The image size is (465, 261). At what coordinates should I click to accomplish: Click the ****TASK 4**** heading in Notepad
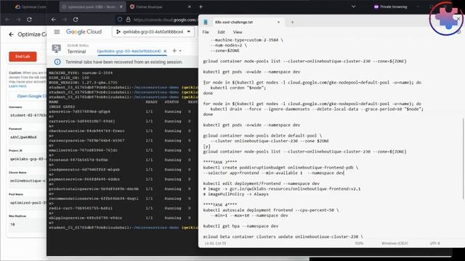(x=219, y=204)
